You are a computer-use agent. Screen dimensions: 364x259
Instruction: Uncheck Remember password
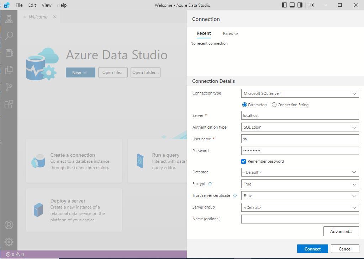click(x=243, y=161)
